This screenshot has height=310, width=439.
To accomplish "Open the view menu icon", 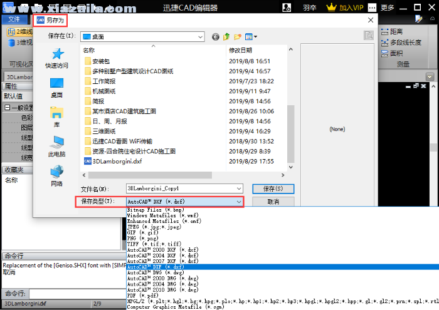I will click(x=251, y=36).
